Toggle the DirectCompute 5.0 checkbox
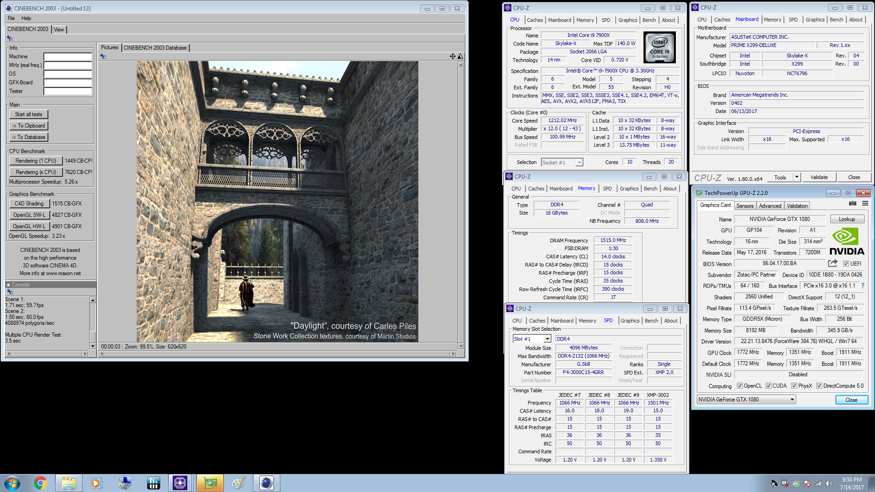This screenshot has height=492, width=875. pos(819,386)
